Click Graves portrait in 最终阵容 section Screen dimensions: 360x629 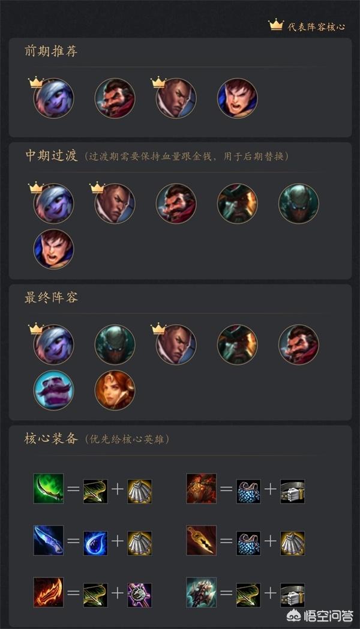click(299, 344)
